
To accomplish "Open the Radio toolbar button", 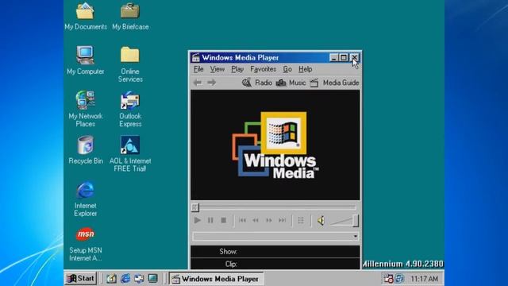I will (257, 83).
